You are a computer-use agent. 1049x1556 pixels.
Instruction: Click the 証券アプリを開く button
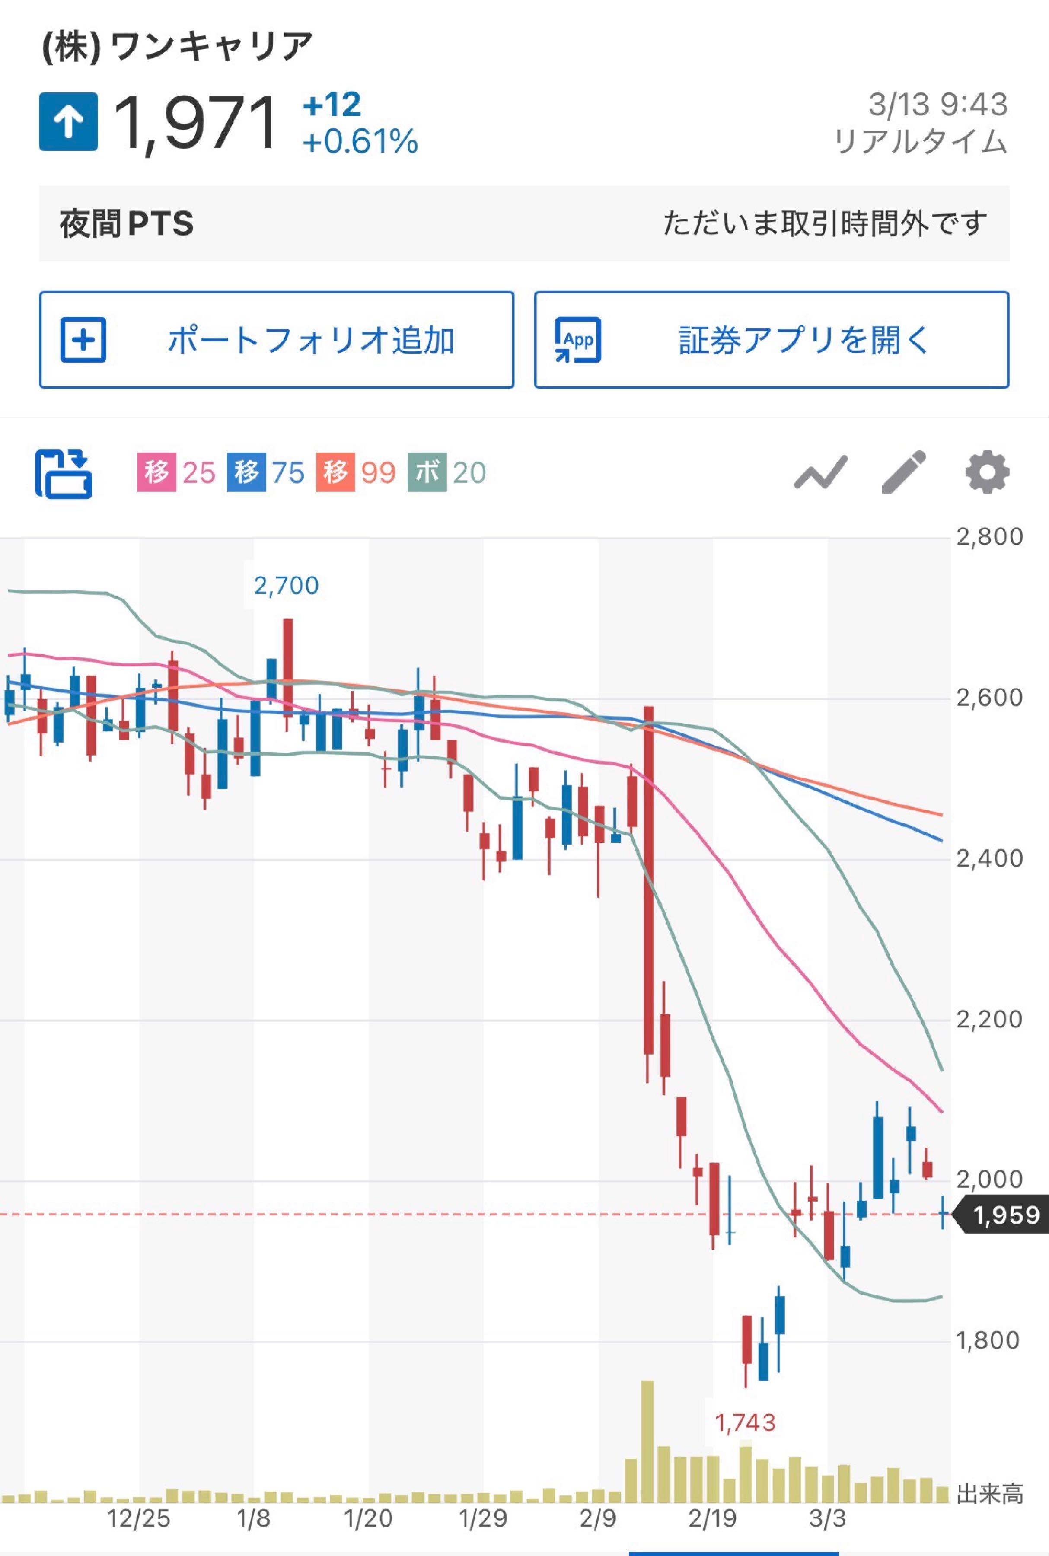point(772,340)
